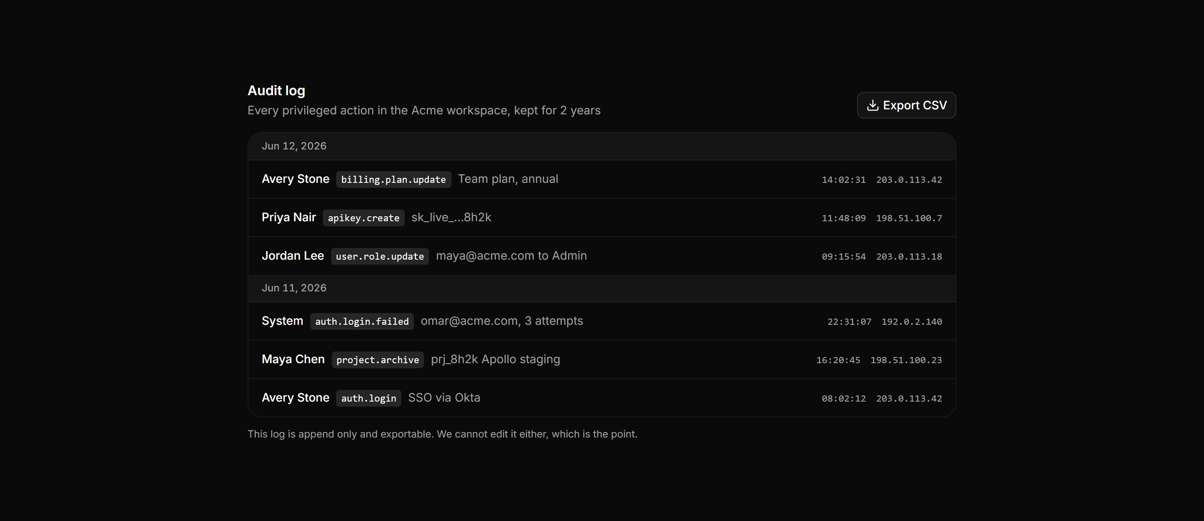Click 'prj_8h2k Apollo staging' detail
The height and width of the screenshot is (521, 1204).
tap(495, 359)
